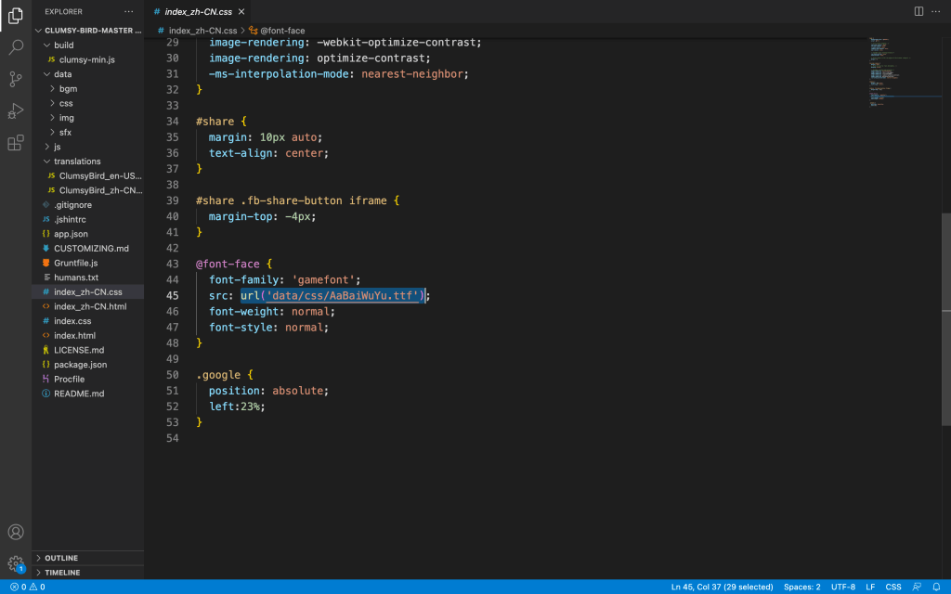Click the split editor right icon

click(x=918, y=11)
